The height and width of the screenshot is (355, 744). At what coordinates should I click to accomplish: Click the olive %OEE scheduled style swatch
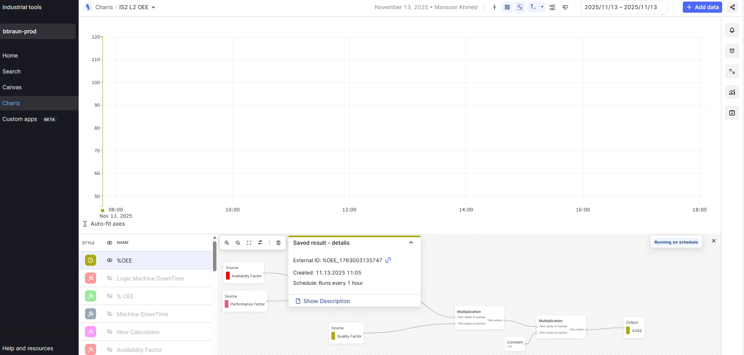[91, 260]
